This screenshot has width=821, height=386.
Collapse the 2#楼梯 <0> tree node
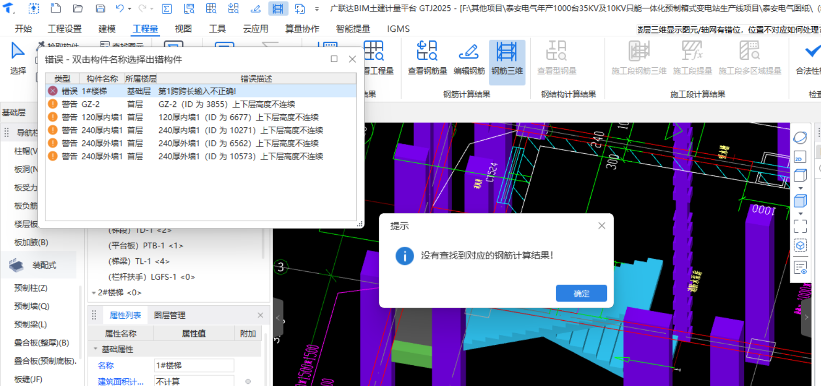point(93,293)
